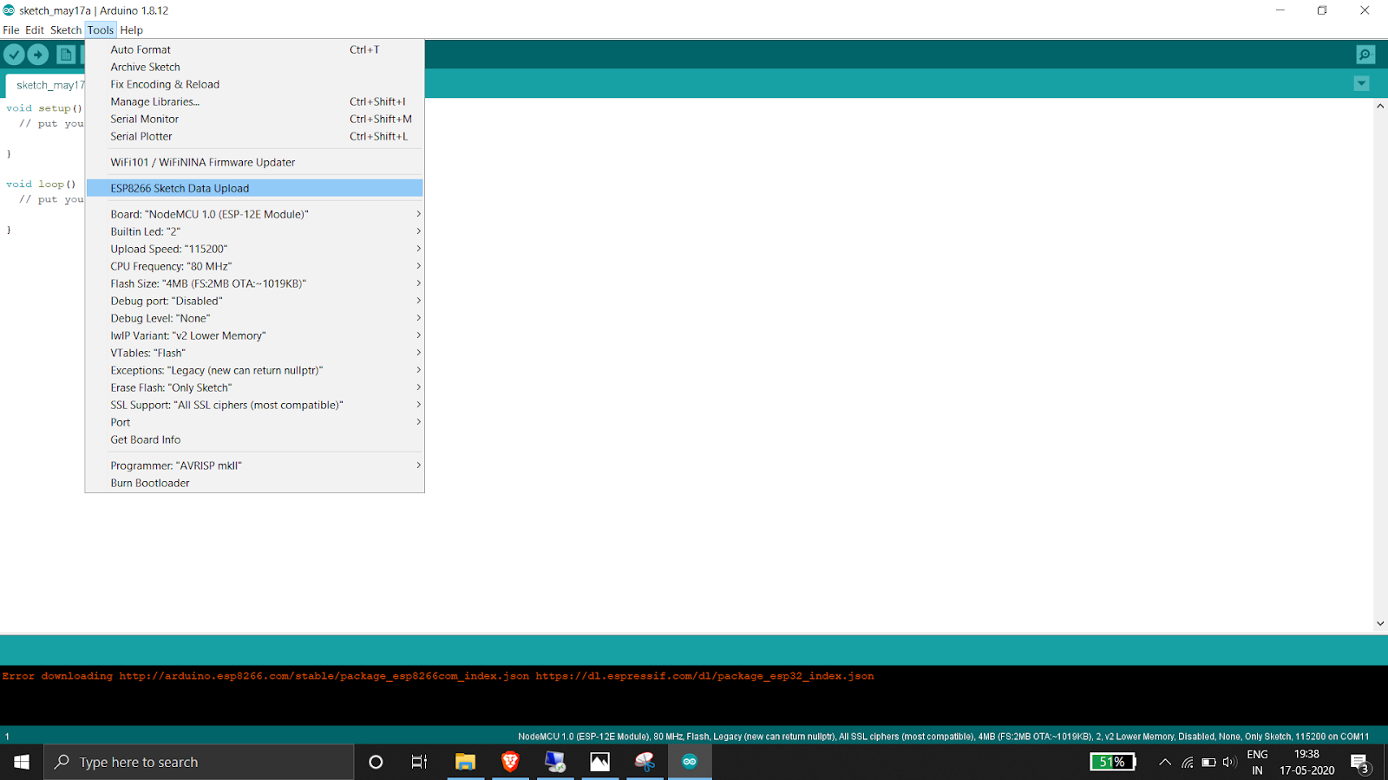Run ESP8266 Sketch Data Upload
1388x780 pixels.
pyautogui.click(x=254, y=188)
